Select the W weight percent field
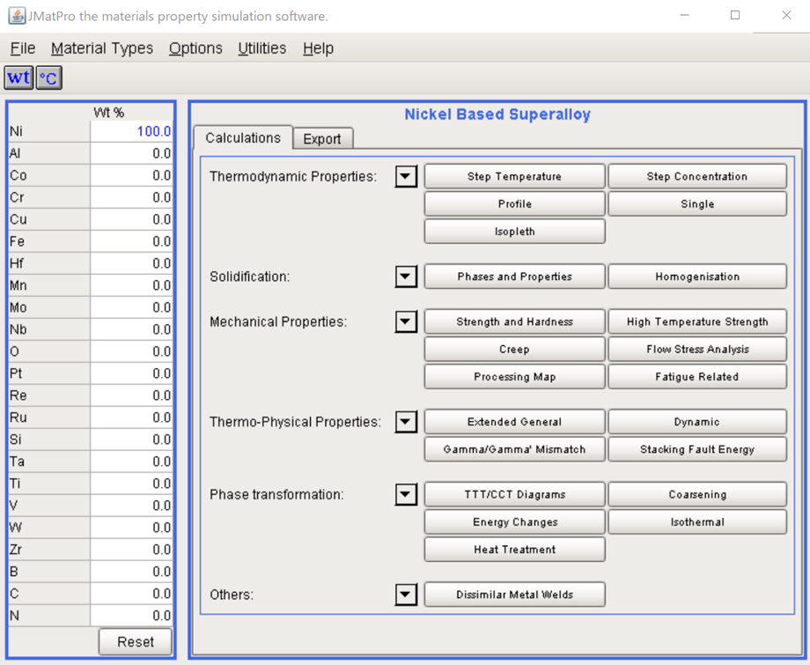Screen dimensions: 810x665 point(132,528)
